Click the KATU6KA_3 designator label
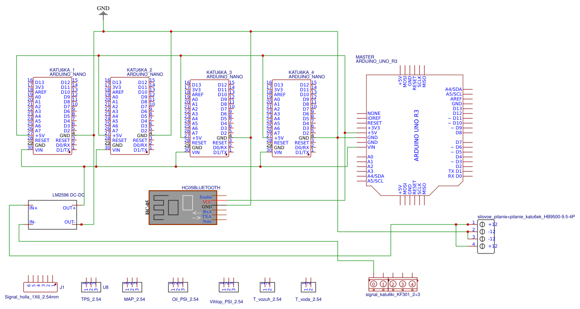This screenshot has width=580, height=309. [x=219, y=72]
